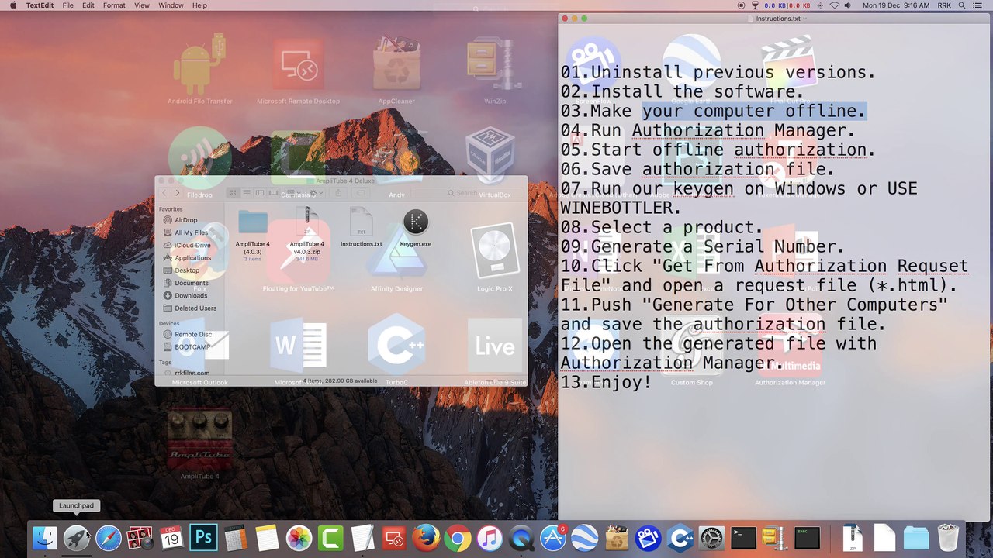Switch Finder to icon view

(x=233, y=193)
